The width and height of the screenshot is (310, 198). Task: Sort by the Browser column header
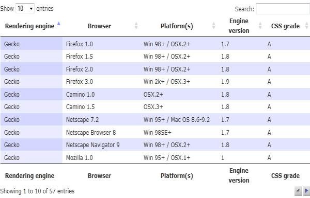click(x=99, y=26)
